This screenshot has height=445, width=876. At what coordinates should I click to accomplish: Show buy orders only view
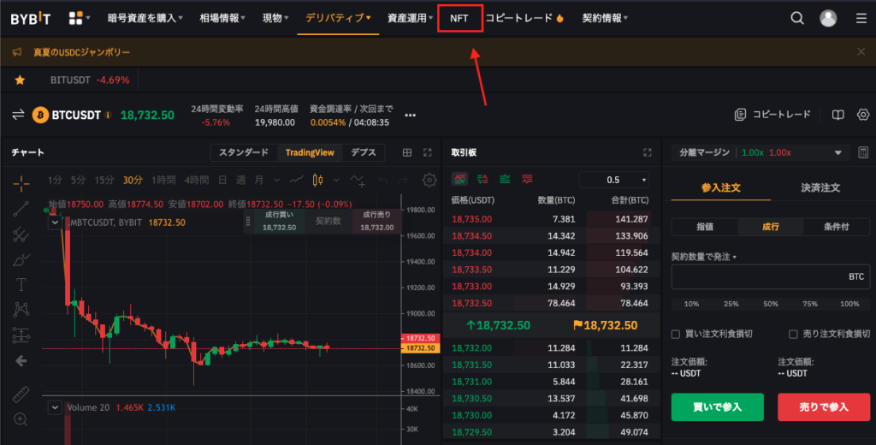point(505,179)
